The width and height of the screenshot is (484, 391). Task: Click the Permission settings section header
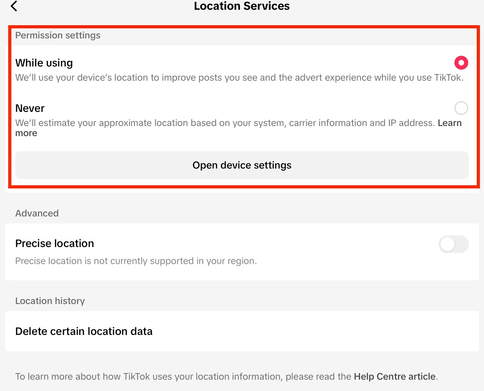point(58,35)
